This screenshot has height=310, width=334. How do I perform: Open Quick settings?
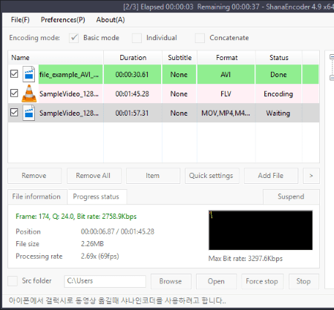[212, 176]
